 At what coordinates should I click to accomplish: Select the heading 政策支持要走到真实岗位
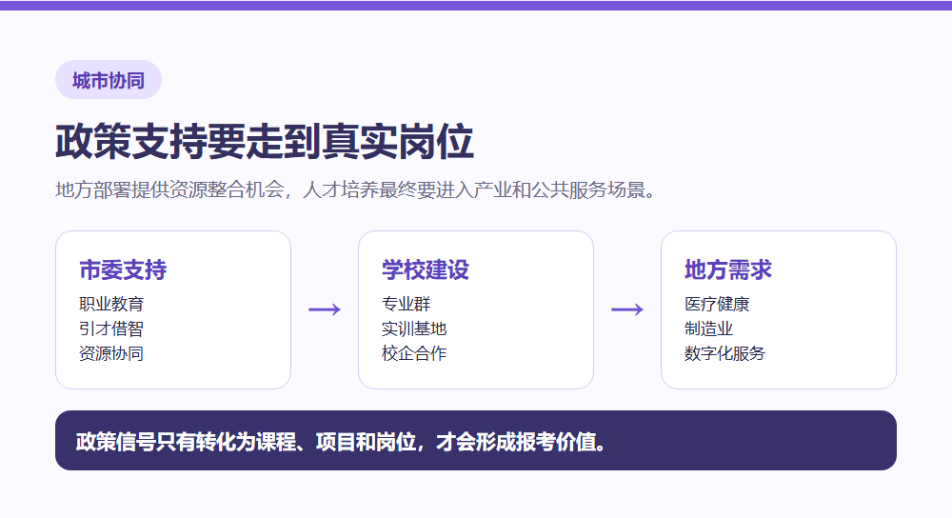tap(265, 142)
